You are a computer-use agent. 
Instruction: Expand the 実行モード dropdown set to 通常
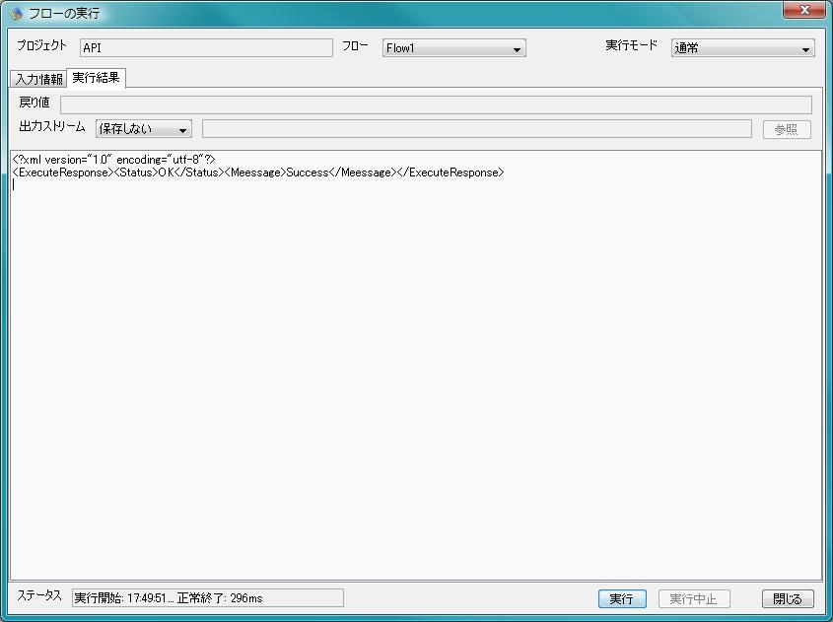click(x=742, y=48)
